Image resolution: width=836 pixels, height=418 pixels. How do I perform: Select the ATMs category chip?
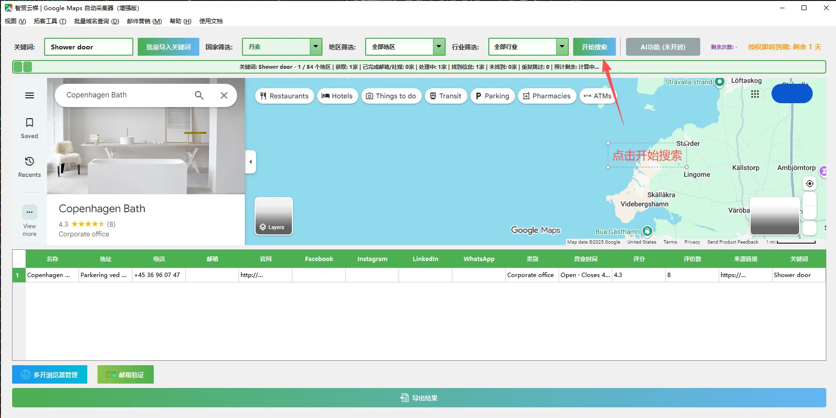coord(597,96)
